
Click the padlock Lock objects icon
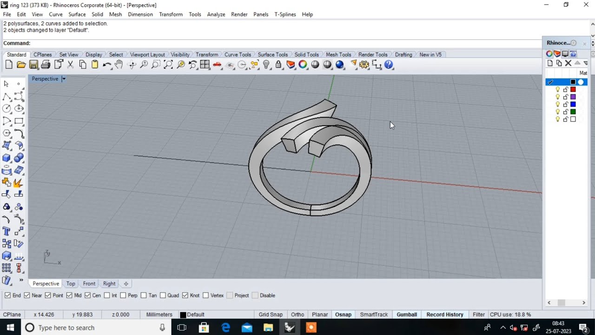[278, 65]
